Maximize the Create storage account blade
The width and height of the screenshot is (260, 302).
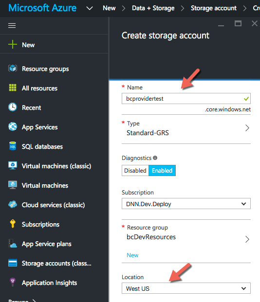click(238, 23)
